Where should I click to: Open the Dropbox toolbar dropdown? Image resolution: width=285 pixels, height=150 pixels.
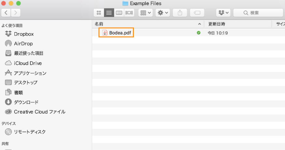[x=223, y=13]
